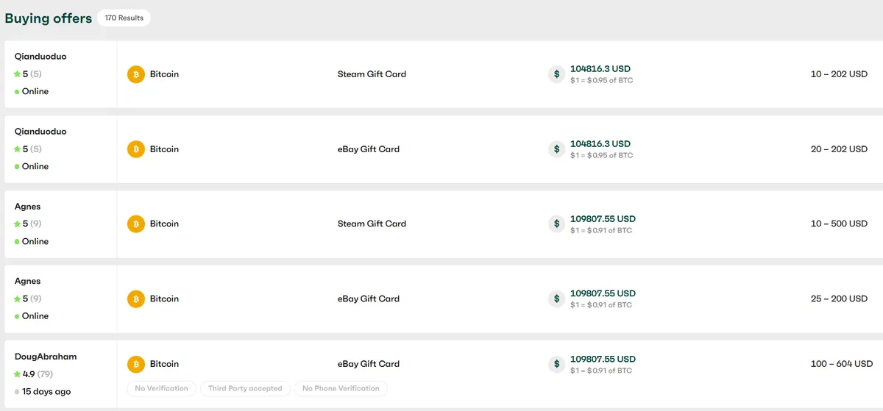The image size is (883, 411).
Task: Click star rating icon under DougAbraham
Action: point(18,374)
